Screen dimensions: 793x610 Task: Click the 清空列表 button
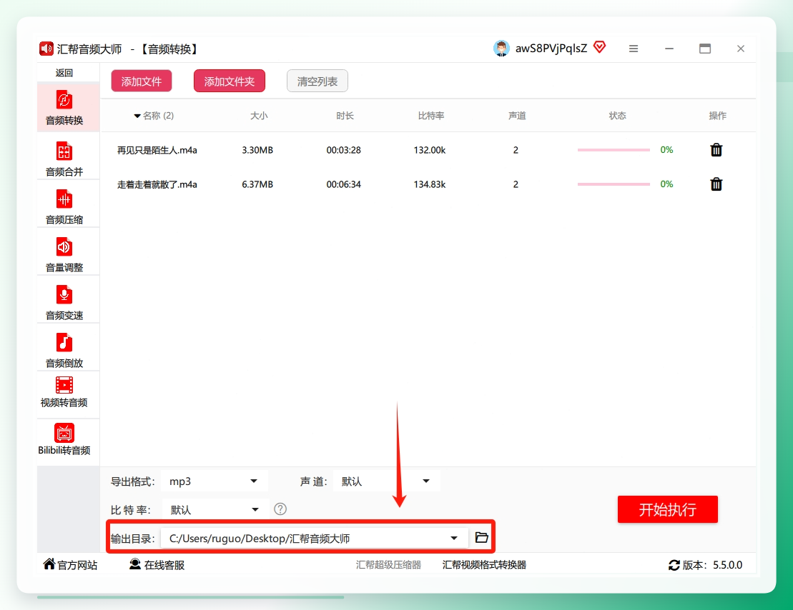(317, 81)
